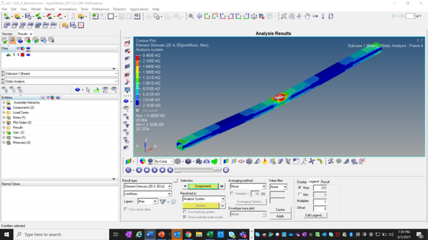428x240 pixels.
Task: Click the Results browser blue component view icon
Action: coord(20,40)
